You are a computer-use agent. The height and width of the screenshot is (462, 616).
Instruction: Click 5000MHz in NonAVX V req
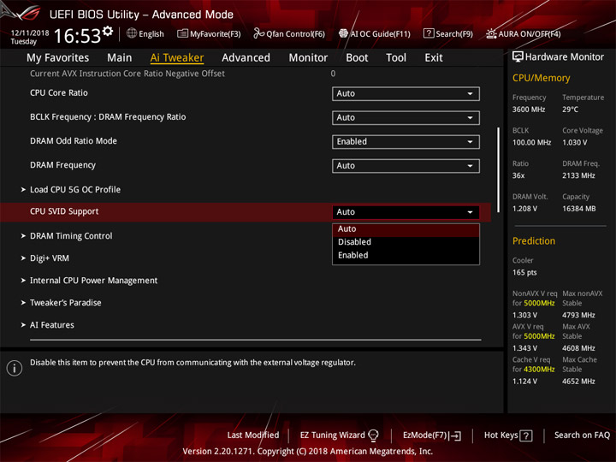(x=539, y=303)
